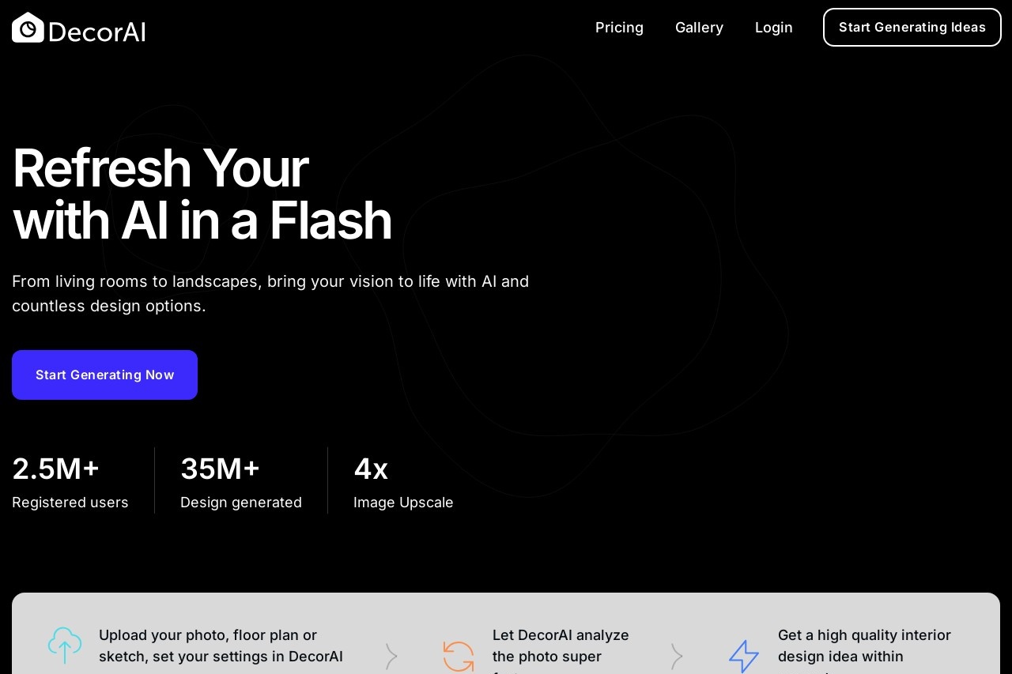
Task: Go to the Login page
Action: [x=773, y=28]
